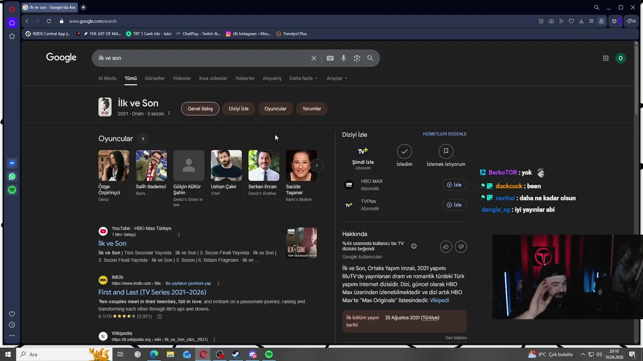Give thumbs up to the series

[446, 246]
